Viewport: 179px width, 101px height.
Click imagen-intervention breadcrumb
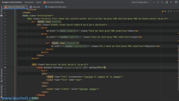[12, 2]
